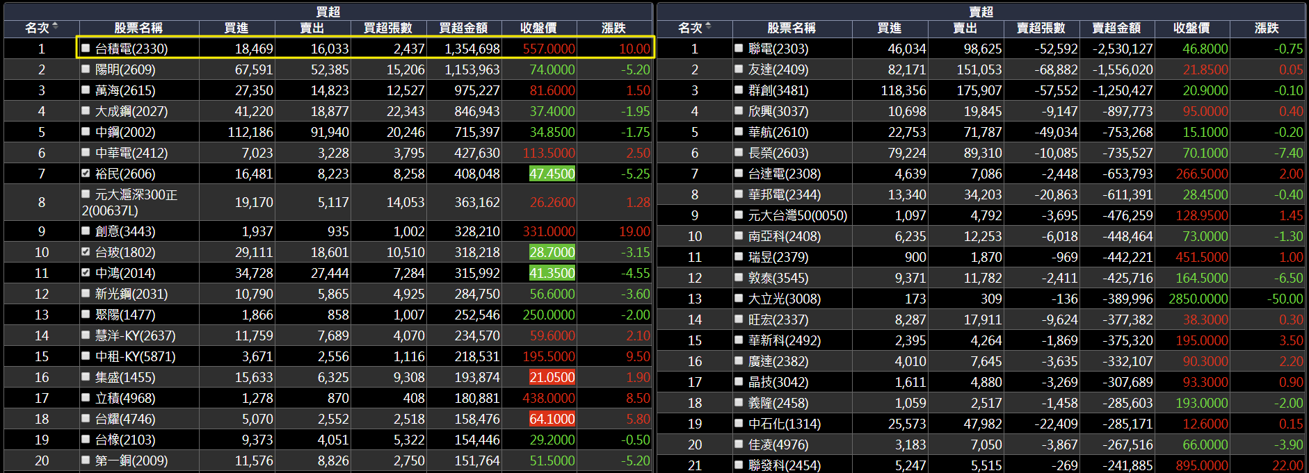This screenshot has height=473, width=1309.
Task: Sort left table by 名次 arrow
Action: click(x=55, y=26)
